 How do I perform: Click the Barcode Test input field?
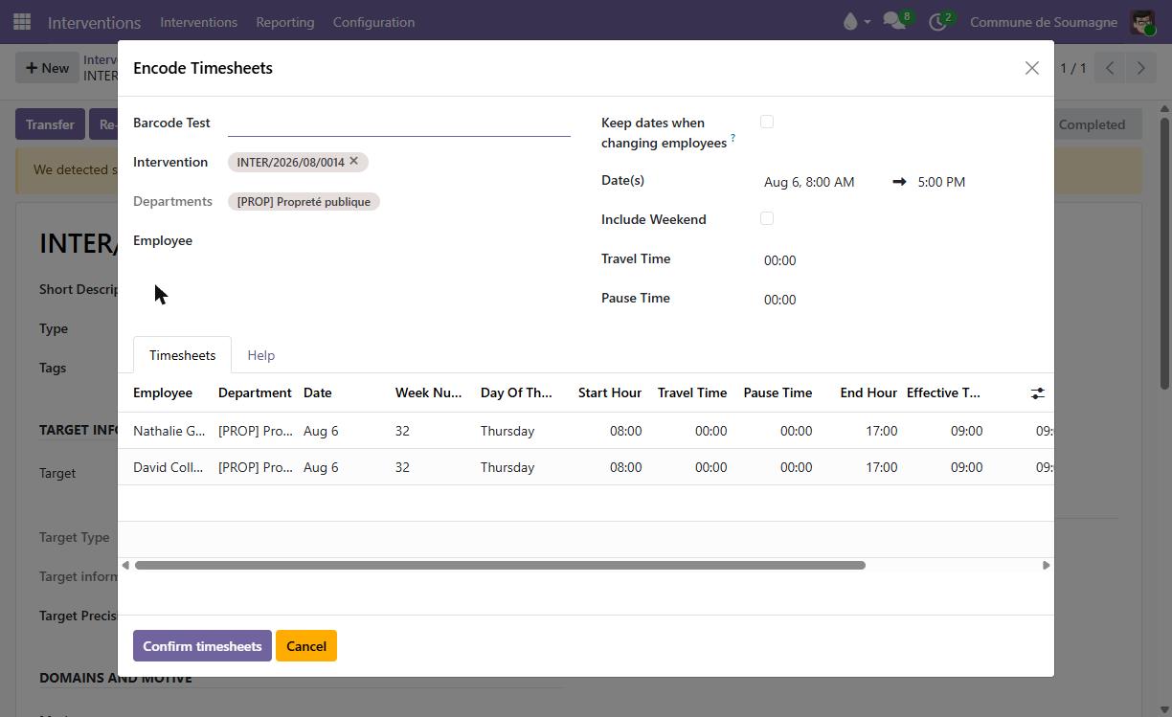pyautogui.click(x=398, y=123)
